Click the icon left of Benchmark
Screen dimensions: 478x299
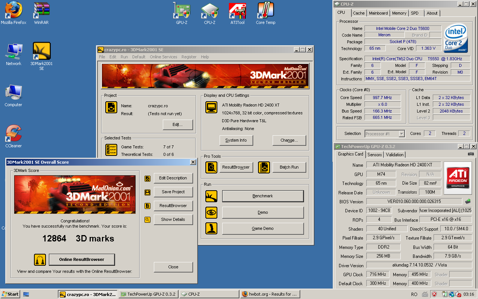211,196
